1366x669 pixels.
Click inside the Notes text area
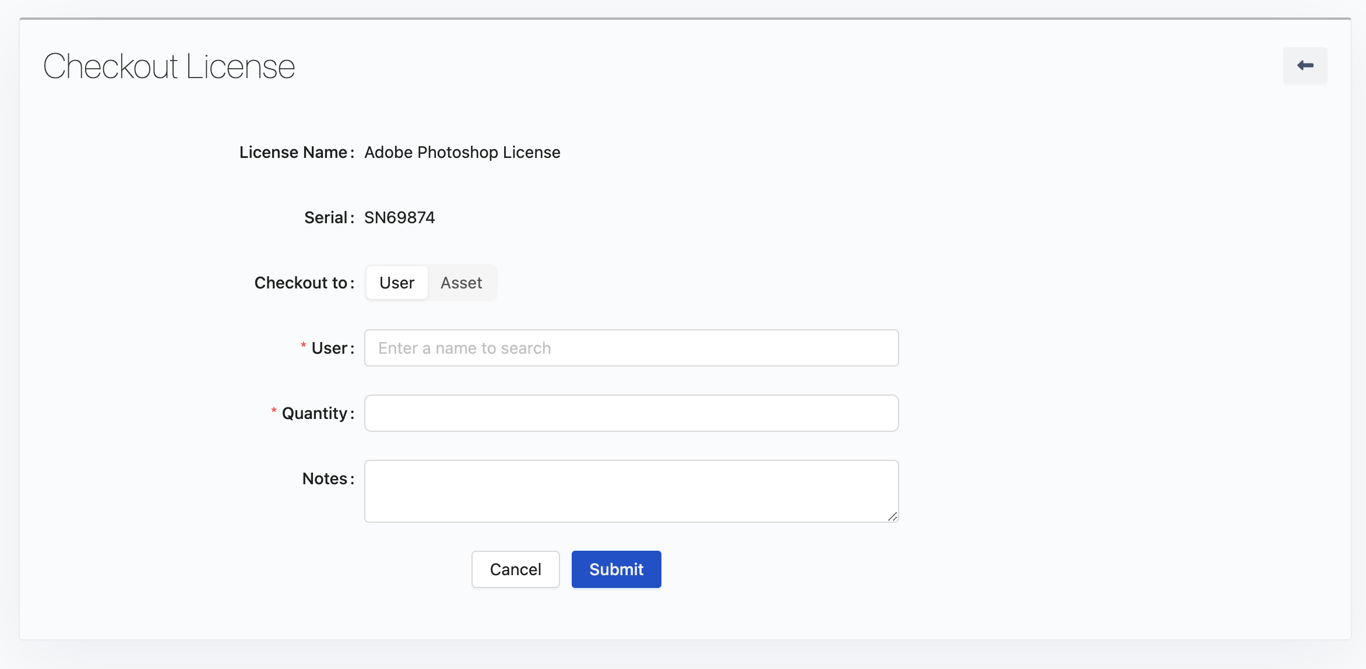pos(631,491)
